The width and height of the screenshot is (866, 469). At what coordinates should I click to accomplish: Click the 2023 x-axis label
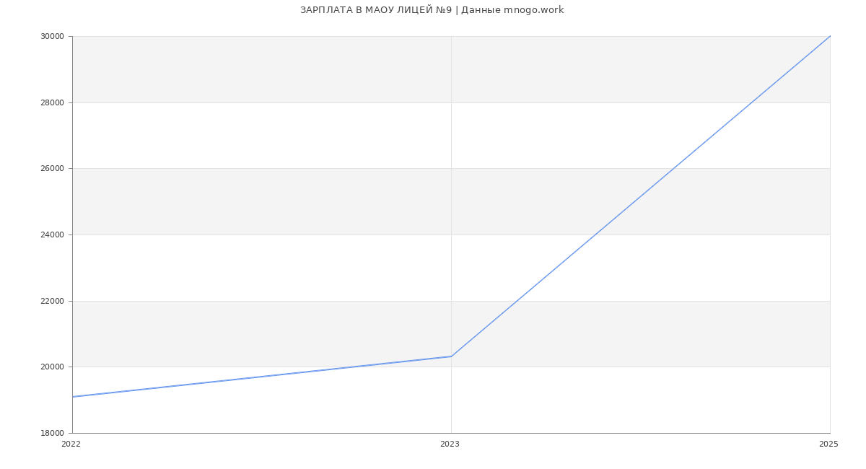pos(450,444)
